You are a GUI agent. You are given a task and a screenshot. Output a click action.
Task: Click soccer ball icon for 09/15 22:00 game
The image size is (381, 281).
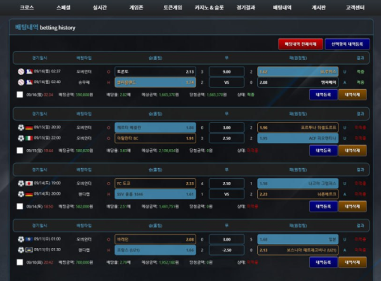(x=21, y=138)
